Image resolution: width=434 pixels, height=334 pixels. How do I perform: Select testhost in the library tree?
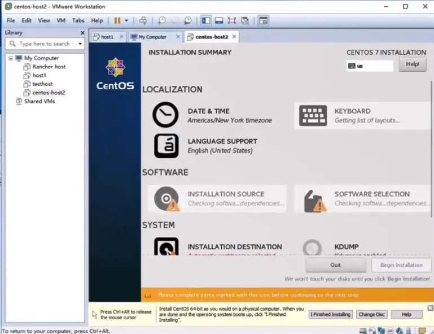[38, 84]
